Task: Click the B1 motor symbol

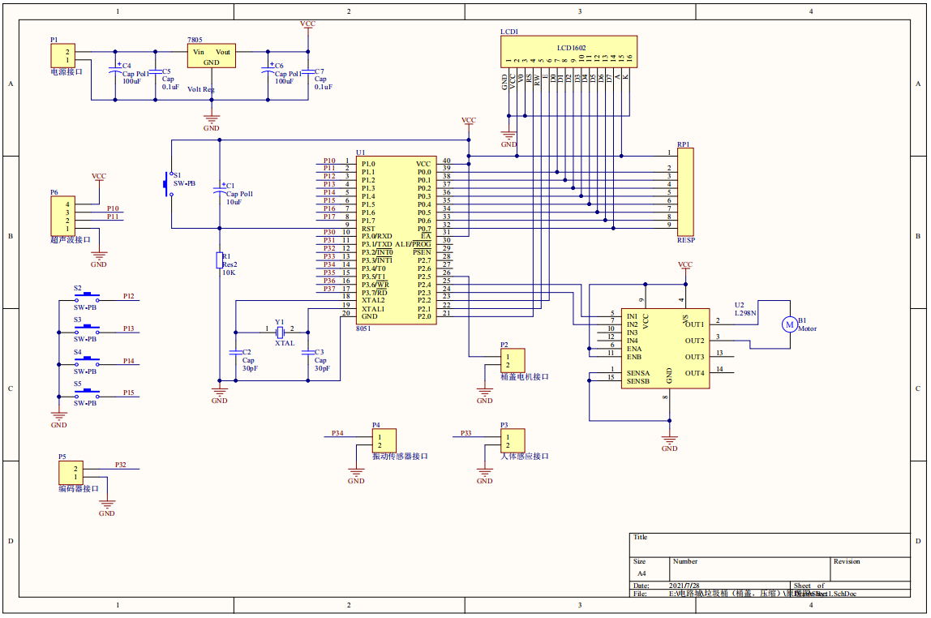Action: click(789, 324)
